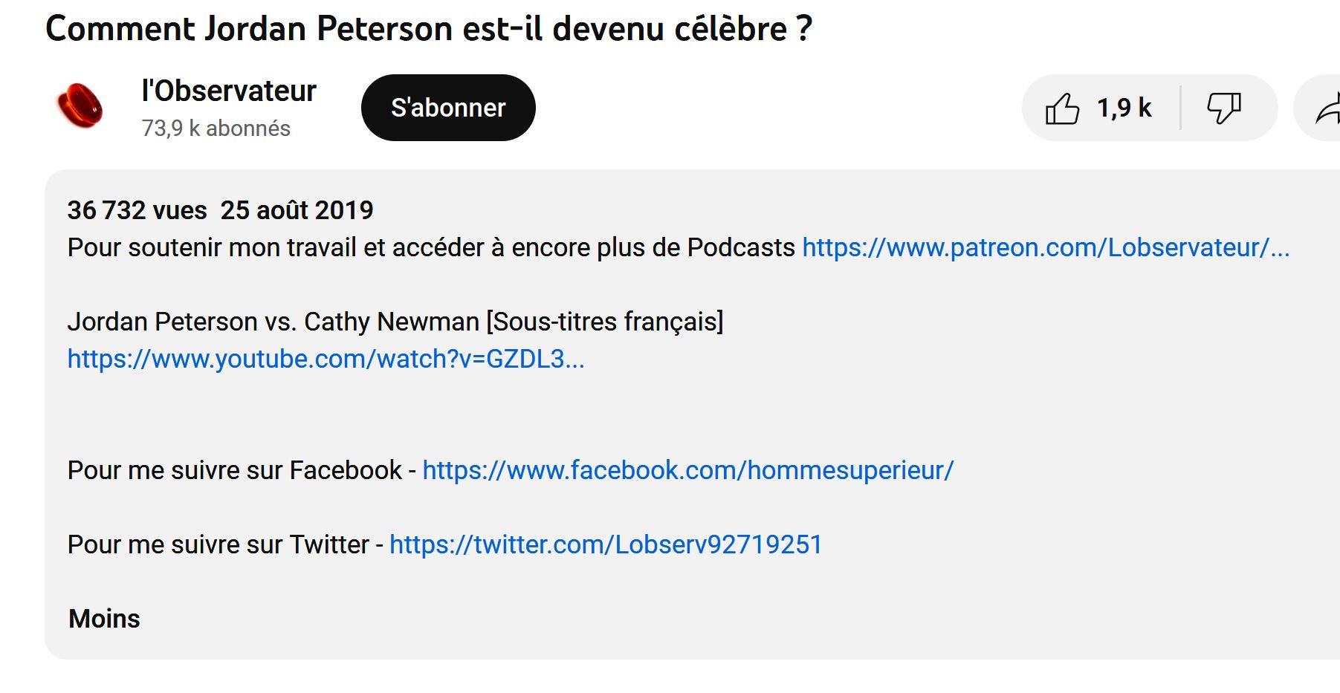The height and width of the screenshot is (693, 1340).
Task: Click the 'Pour me suivre sur Twitter' text
Action: click(218, 544)
